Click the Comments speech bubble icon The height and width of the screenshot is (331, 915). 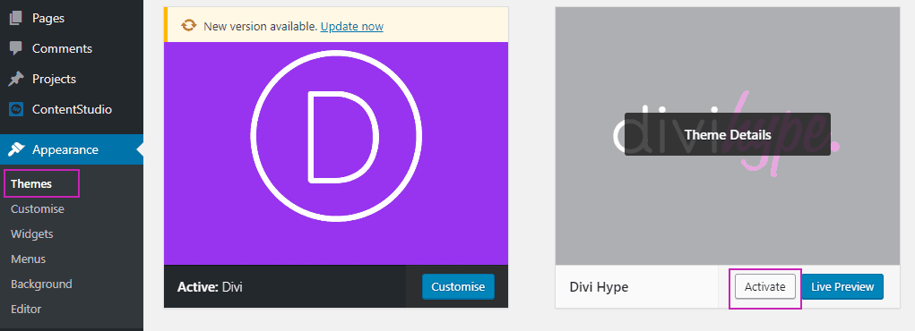point(16,48)
